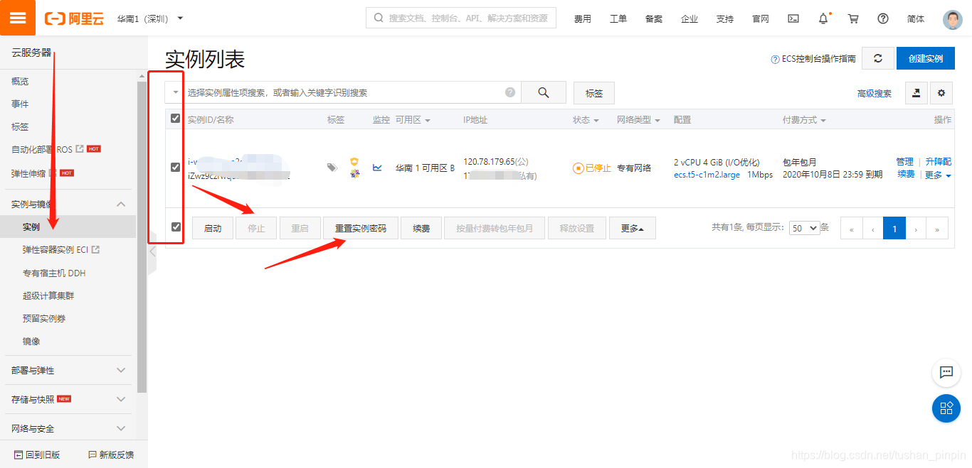The height and width of the screenshot is (468, 972).
Task: Expand the 更多 actions menu
Action: tap(632, 227)
